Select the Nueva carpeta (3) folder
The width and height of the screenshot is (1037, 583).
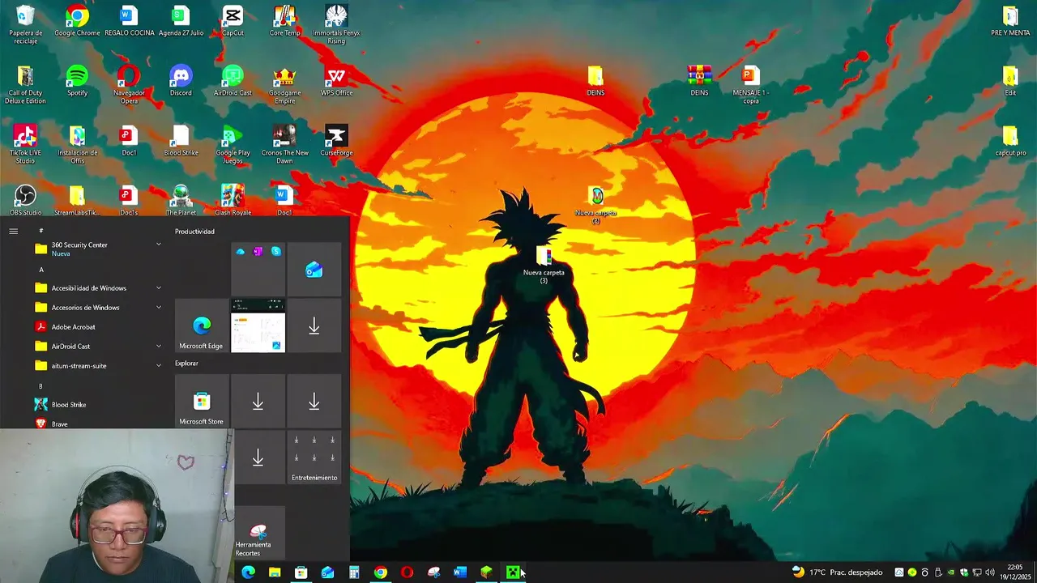coord(544,266)
